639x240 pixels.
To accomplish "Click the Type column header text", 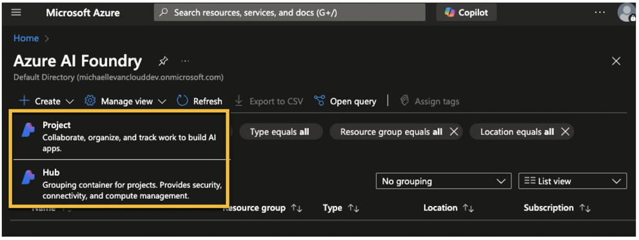I will click(x=332, y=208).
